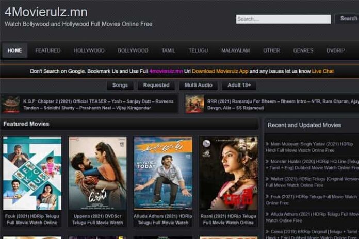
Task: Switch to the TELUGU category
Action: coord(198,50)
